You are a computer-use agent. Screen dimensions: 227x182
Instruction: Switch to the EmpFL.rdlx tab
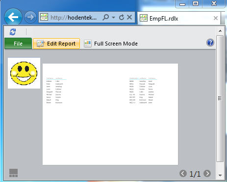click(179, 18)
